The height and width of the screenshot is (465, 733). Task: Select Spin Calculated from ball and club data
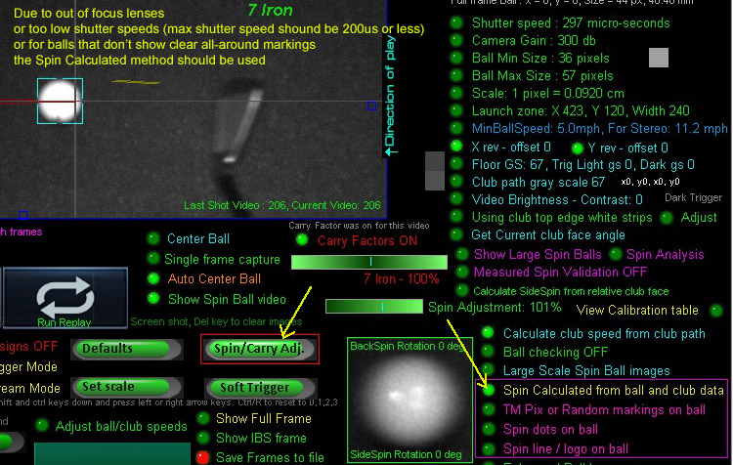[488, 389]
